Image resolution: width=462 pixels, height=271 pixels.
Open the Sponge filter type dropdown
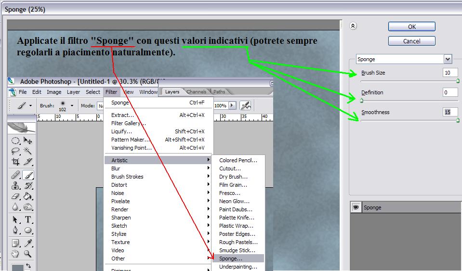pos(448,59)
